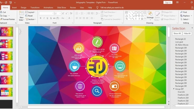Toggle Text Shadow

tap(51, 18)
